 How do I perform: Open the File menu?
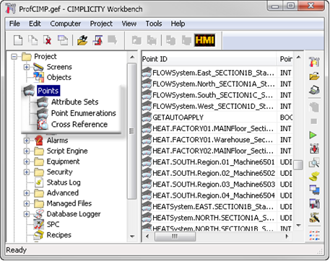[x=14, y=24]
